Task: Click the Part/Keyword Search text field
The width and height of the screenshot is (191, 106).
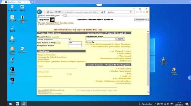Action: 100,39
